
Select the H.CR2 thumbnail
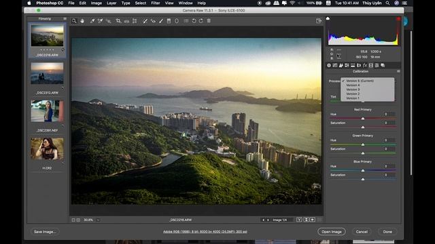(47, 148)
